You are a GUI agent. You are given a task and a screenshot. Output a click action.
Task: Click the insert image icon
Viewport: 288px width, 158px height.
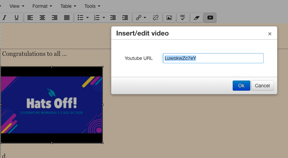click(169, 18)
